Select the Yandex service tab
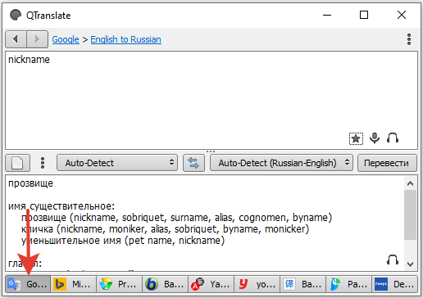This screenshot has width=423, height=298. tap(211, 284)
